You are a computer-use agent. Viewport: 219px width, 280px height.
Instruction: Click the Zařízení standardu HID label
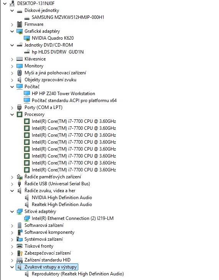pyautogui.click(x=48, y=260)
